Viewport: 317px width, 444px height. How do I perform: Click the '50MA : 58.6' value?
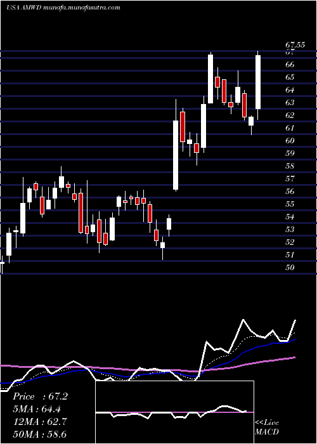pos(40,434)
